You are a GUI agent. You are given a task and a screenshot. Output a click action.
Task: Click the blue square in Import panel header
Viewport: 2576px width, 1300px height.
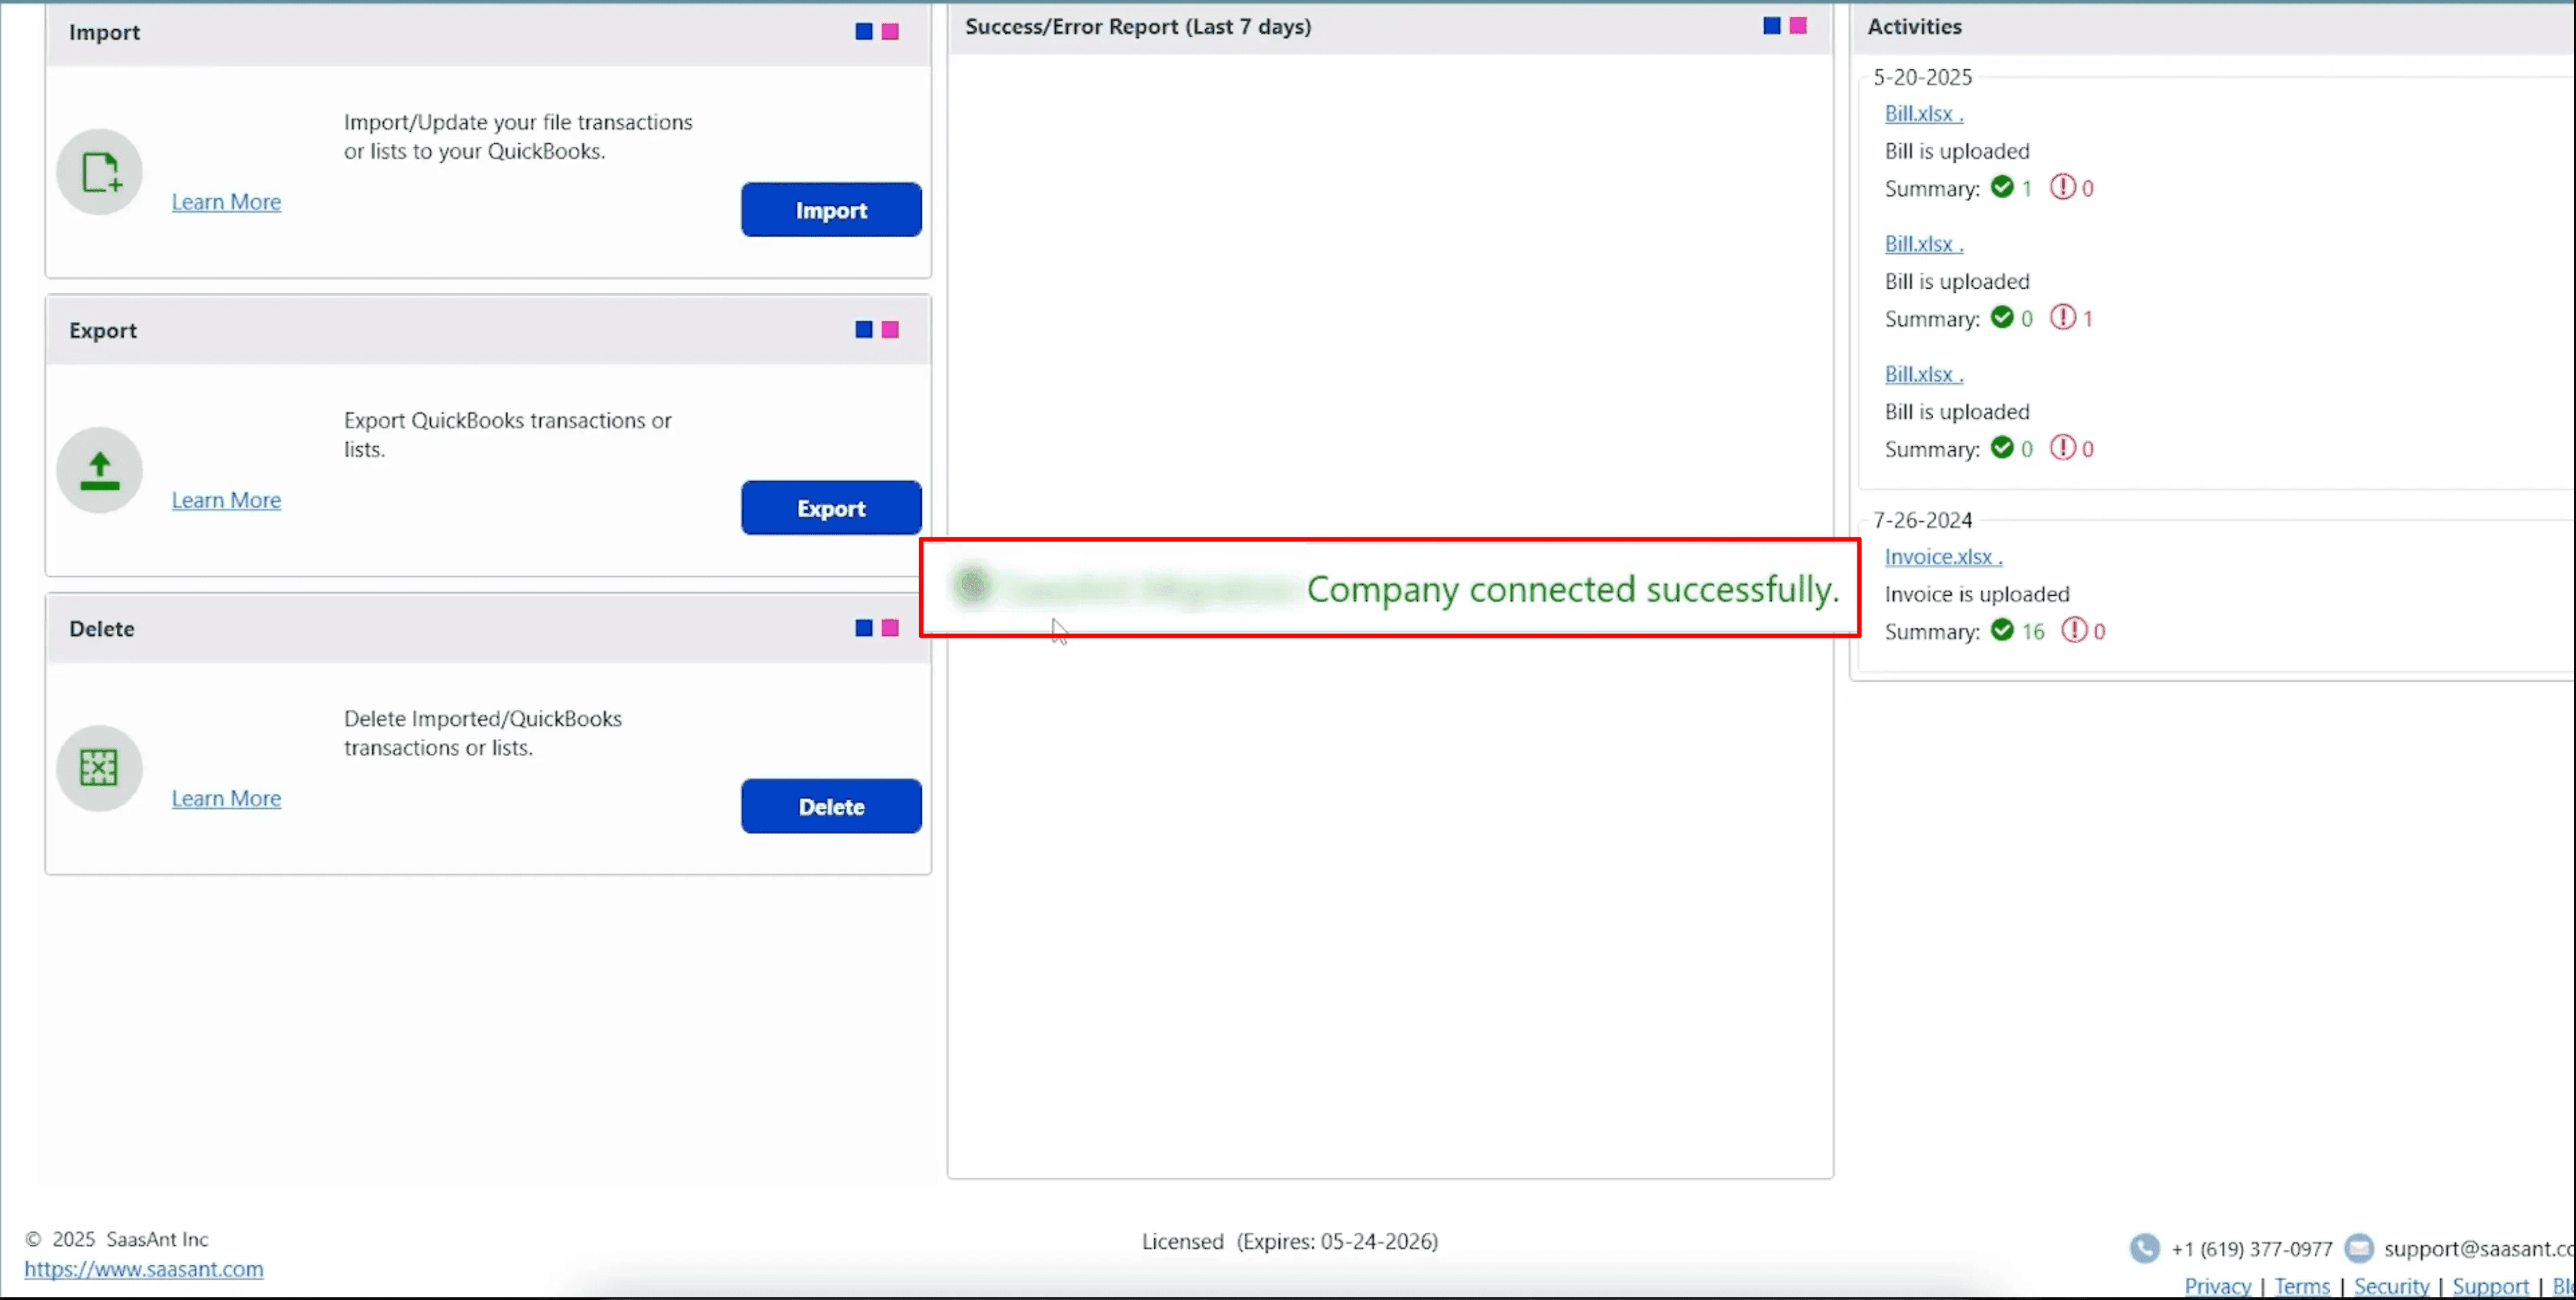tap(864, 32)
